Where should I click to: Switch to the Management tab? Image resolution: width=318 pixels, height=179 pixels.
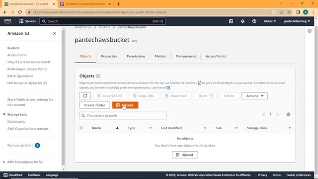click(186, 56)
